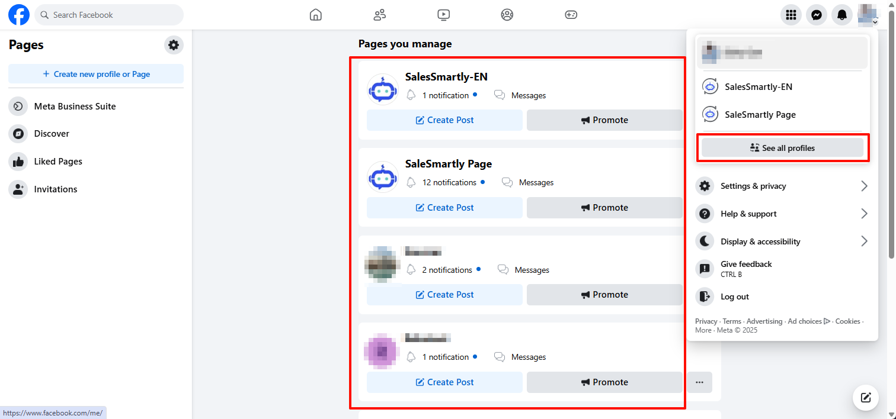This screenshot has width=896, height=419.
Task: Open the Video tab icon
Action: (x=443, y=15)
